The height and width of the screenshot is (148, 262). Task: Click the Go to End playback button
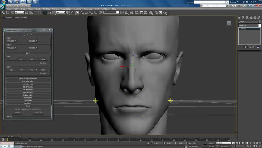tap(246, 143)
